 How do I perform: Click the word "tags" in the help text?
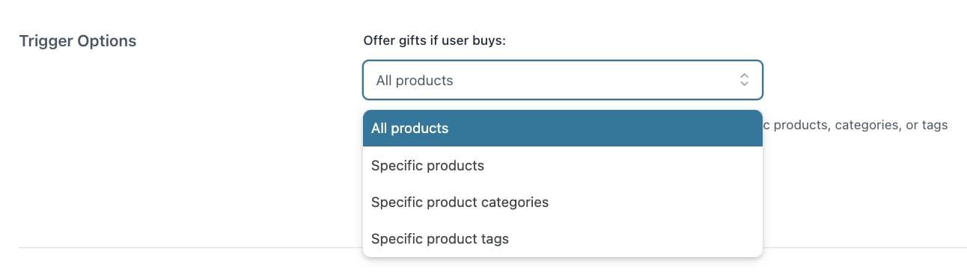click(935, 125)
